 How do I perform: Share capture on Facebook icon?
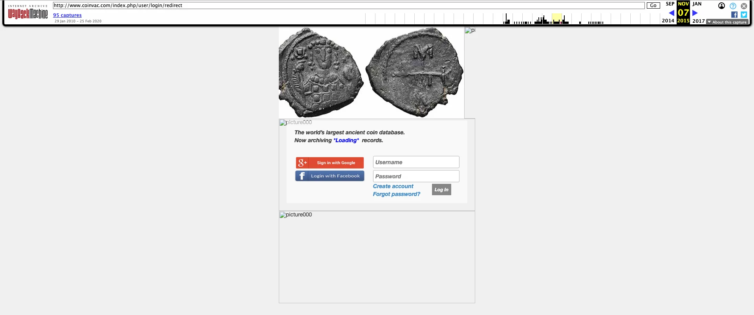pyautogui.click(x=734, y=15)
